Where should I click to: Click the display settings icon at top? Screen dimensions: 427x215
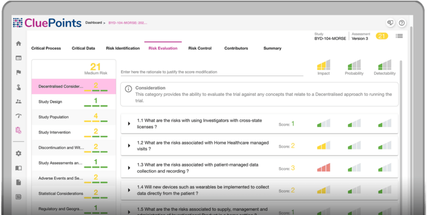coord(390,23)
